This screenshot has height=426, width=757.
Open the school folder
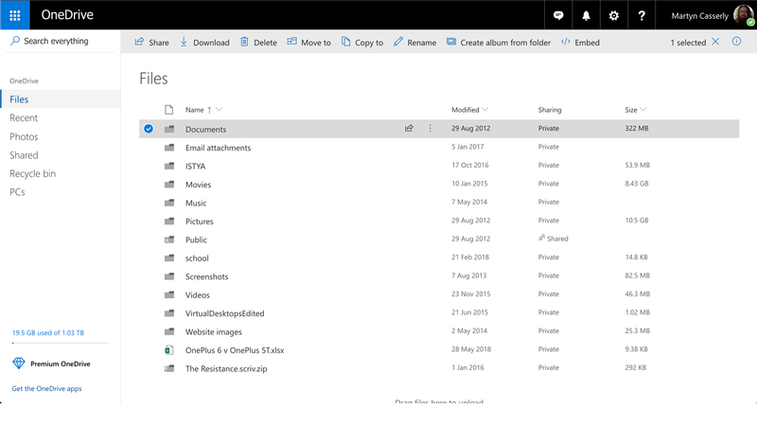[197, 257]
